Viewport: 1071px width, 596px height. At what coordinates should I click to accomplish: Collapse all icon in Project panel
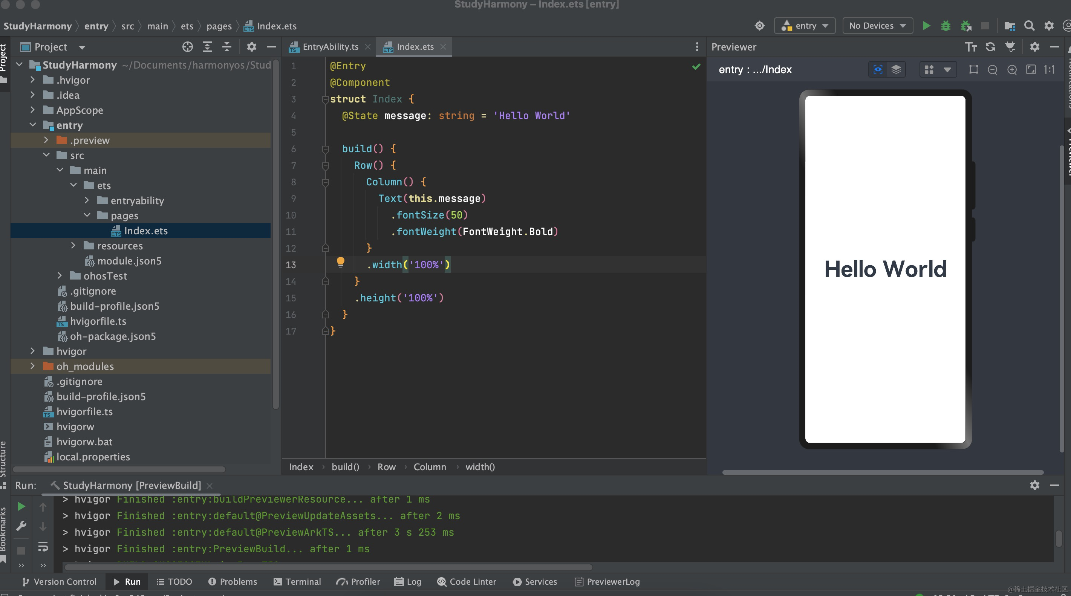[x=226, y=47]
